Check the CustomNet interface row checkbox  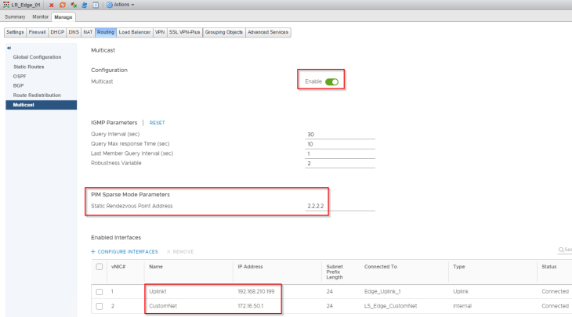pyautogui.click(x=99, y=306)
